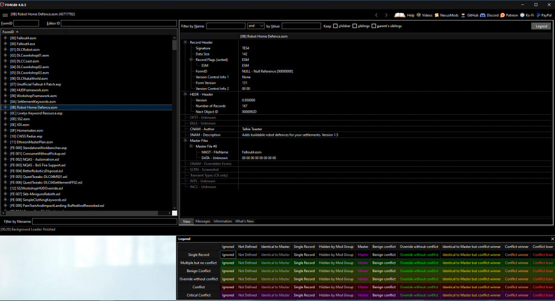The height and width of the screenshot is (301, 555).
Task: Select [FE 004] BetterRoboticsDisposal.esl row
Action: (x=87, y=171)
